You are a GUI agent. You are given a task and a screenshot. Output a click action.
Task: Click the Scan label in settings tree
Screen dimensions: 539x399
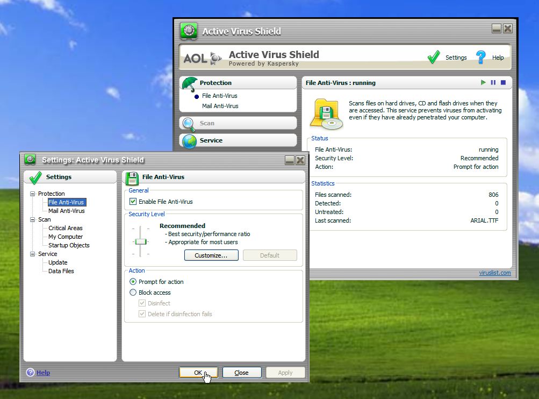45,219
